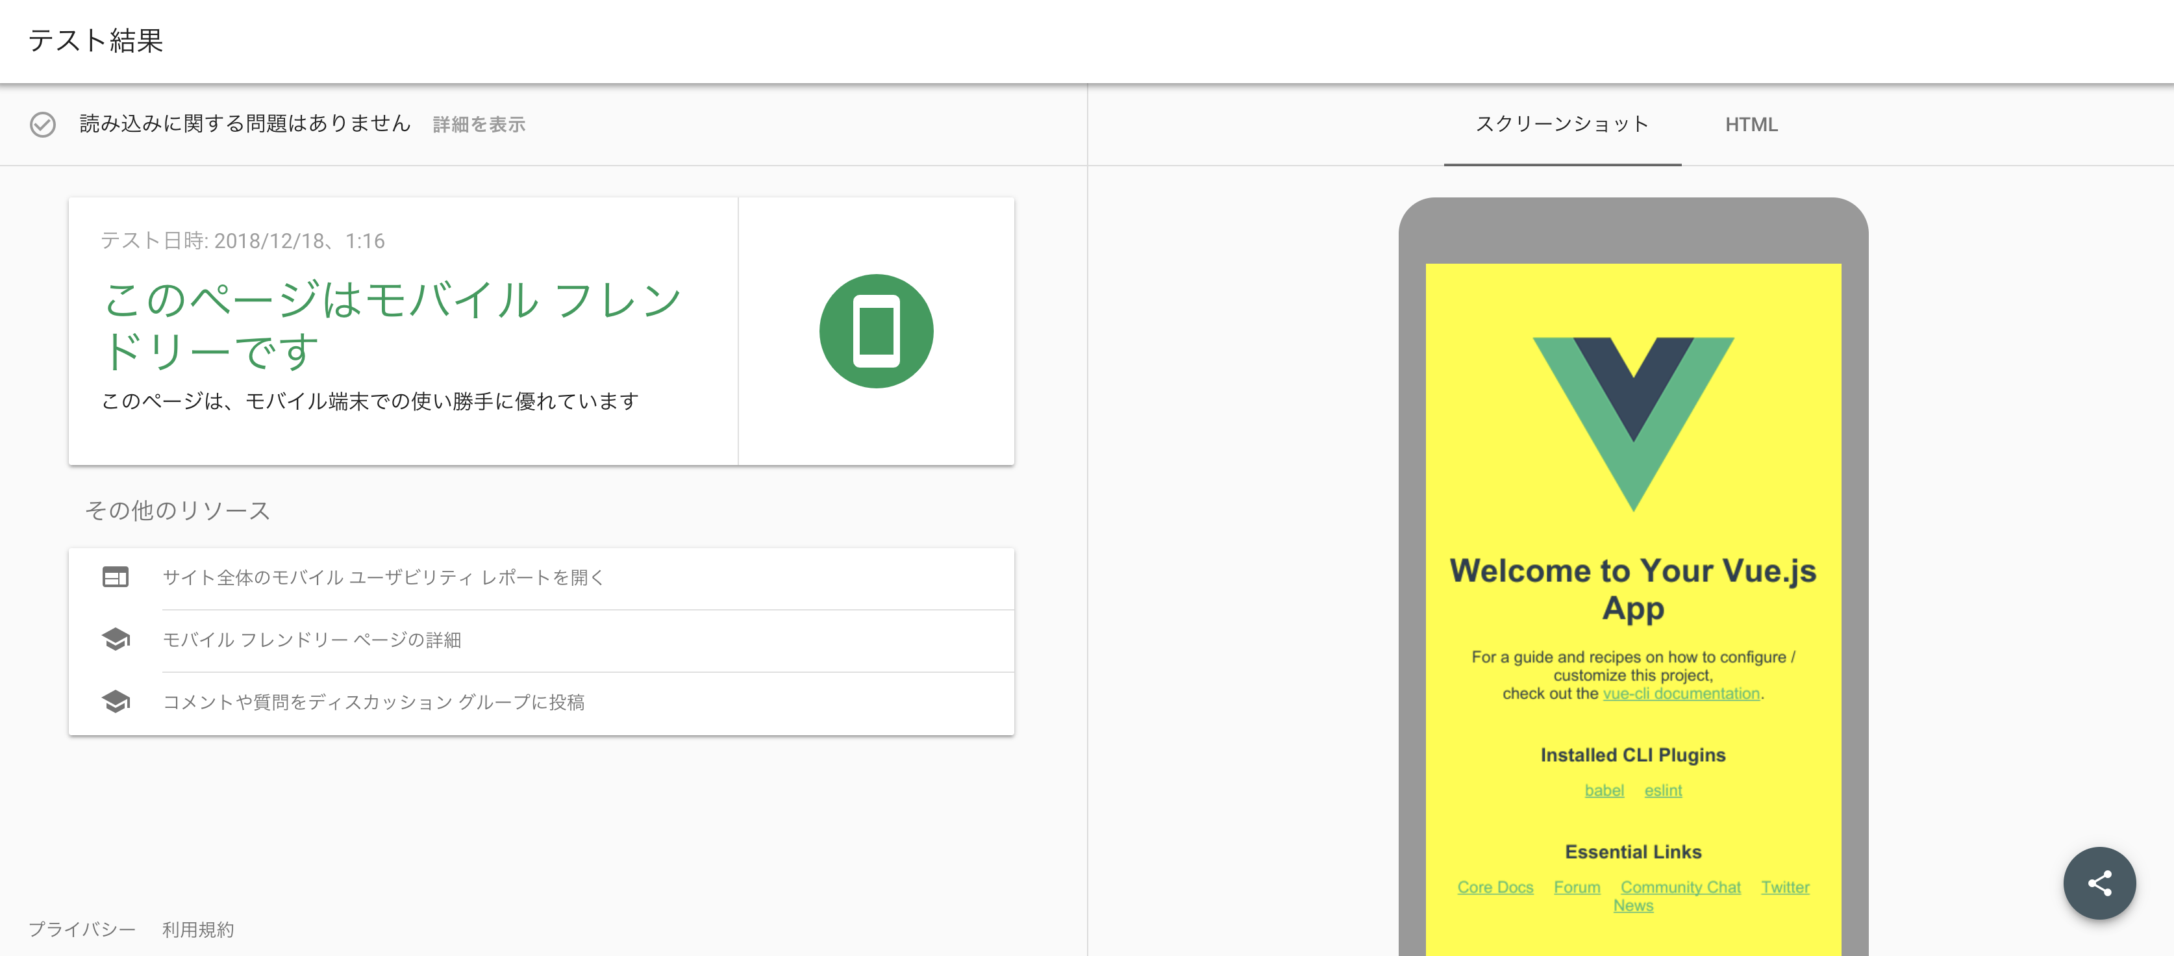Click the usability report layout icon

pyautogui.click(x=116, y=577)
